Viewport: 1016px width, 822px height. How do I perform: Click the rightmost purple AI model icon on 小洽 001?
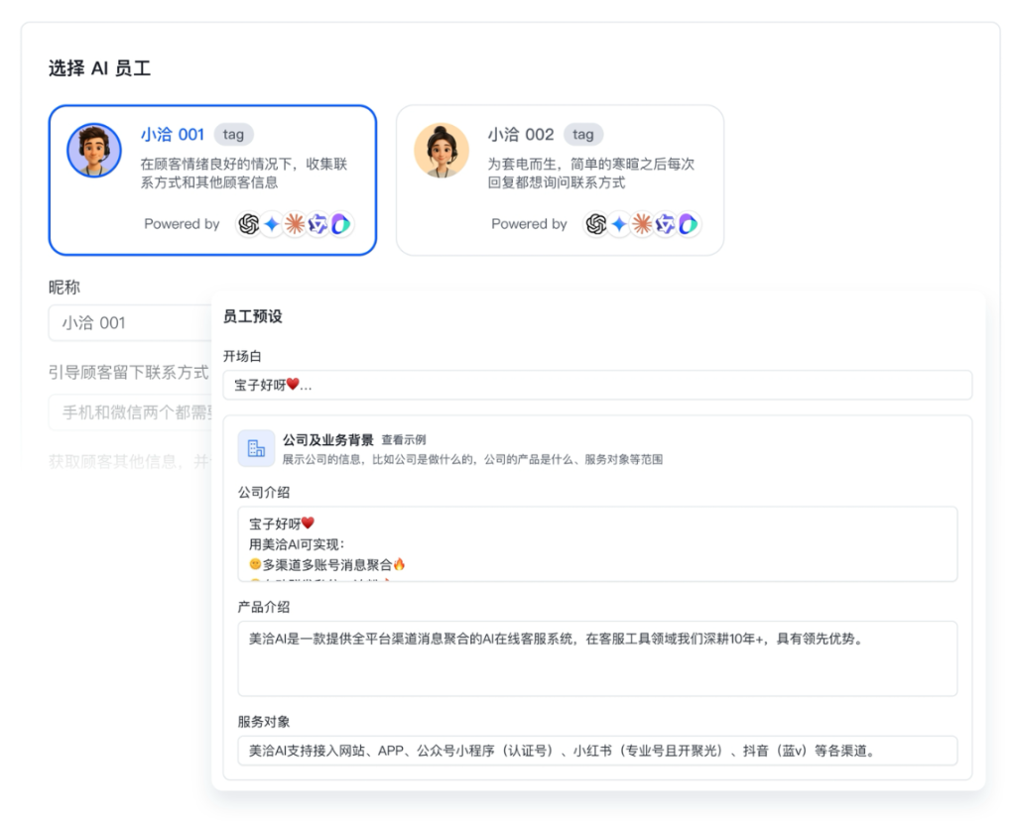point(341,224)
